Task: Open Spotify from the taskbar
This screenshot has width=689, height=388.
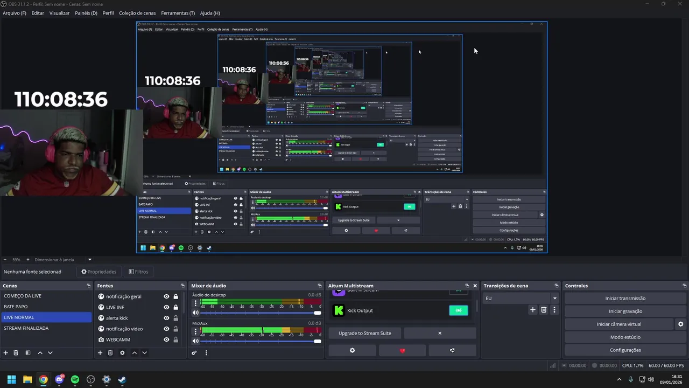Action: (x=75, y=379)
